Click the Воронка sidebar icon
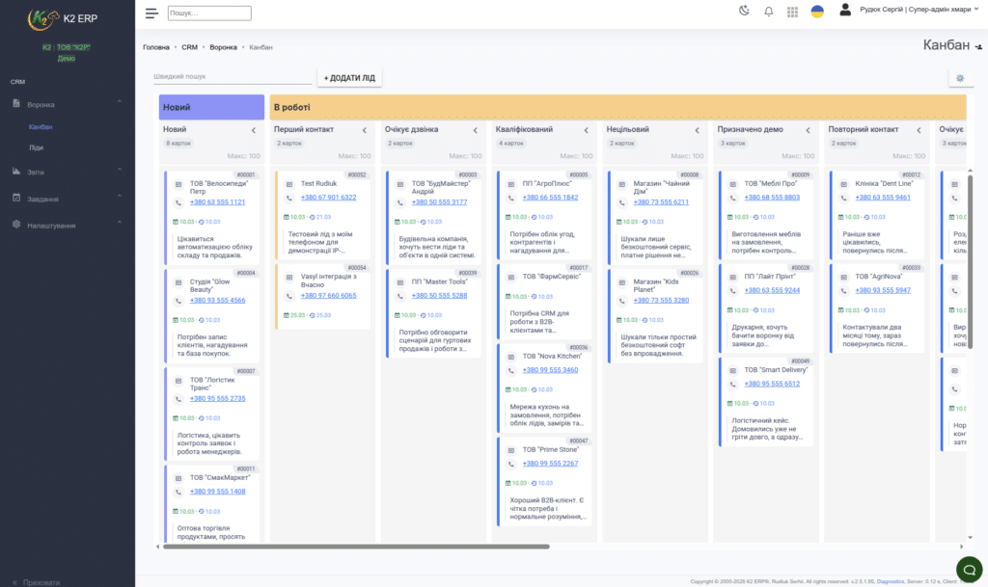 pos(16,104)
